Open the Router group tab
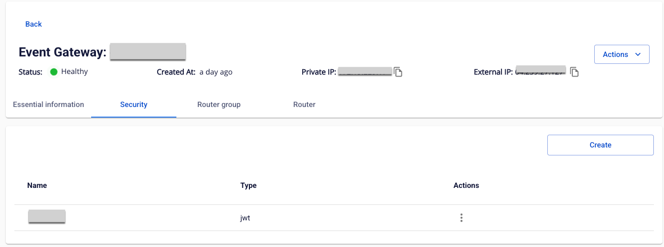This screenshot has height=247, width=664. pyautogui.click(x=219, y=104)
